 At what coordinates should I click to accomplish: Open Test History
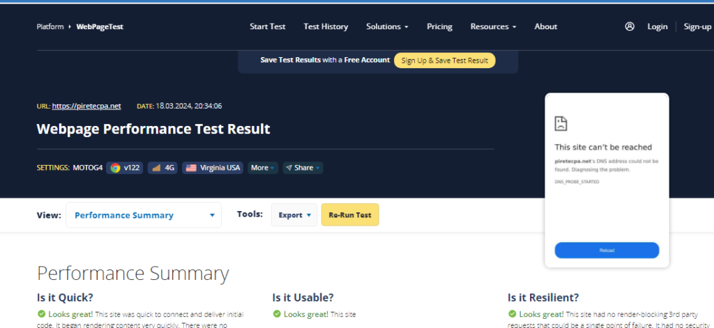326,26
